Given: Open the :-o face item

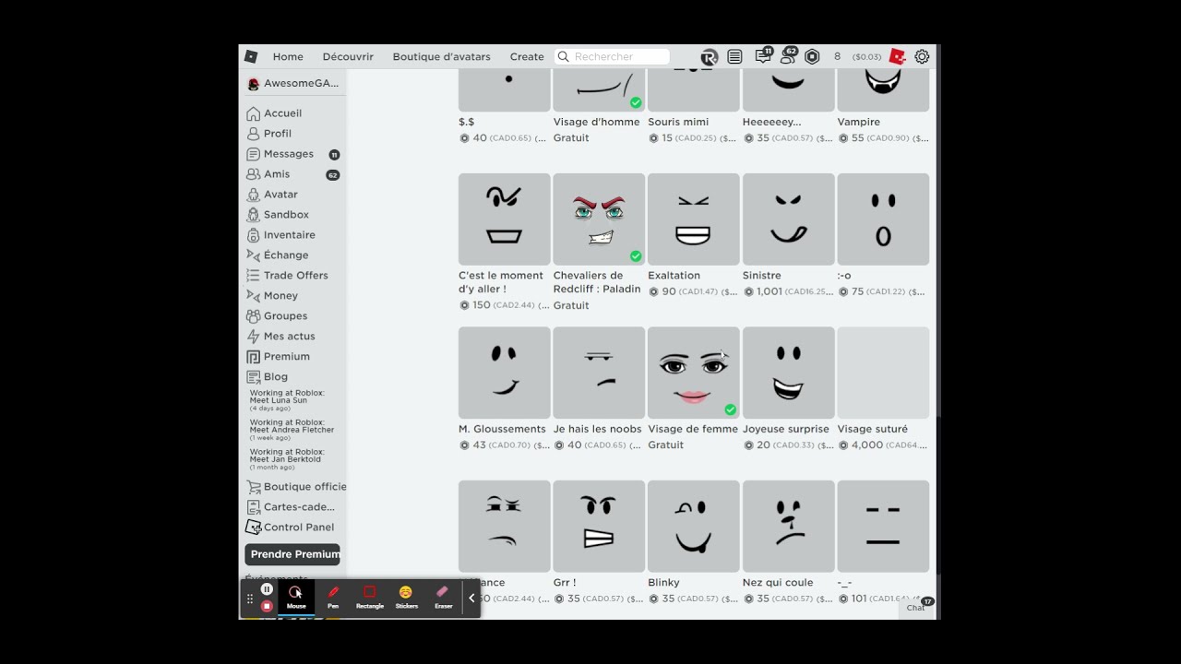Looking at the screenshot, I should tap(883, 219).
